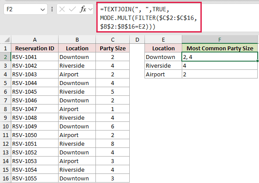Select column A header
Screen dimensions: 259x183
[x=35, y=39]
